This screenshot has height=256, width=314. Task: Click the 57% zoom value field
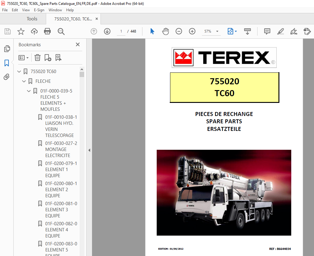(208, 31)
